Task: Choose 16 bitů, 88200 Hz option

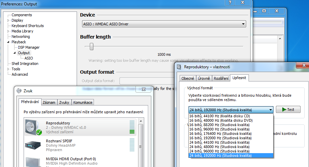Action: [231, 125]
